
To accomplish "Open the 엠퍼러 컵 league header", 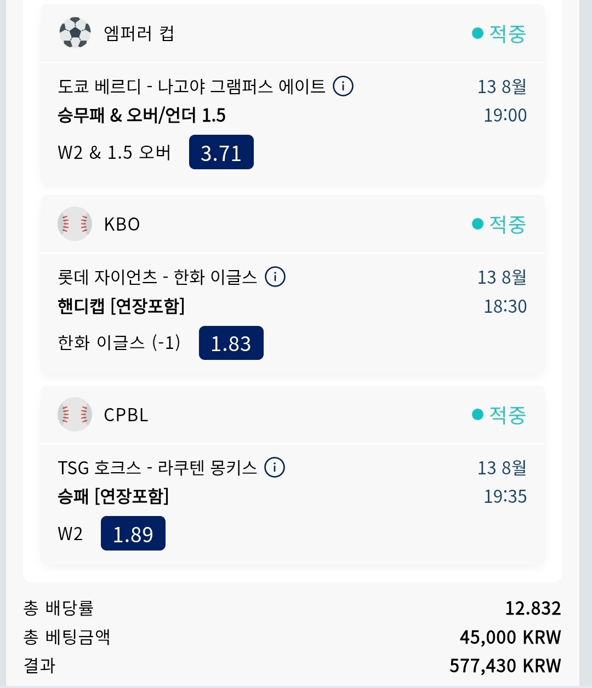I will pyautogui.click(x=293, y=33).
